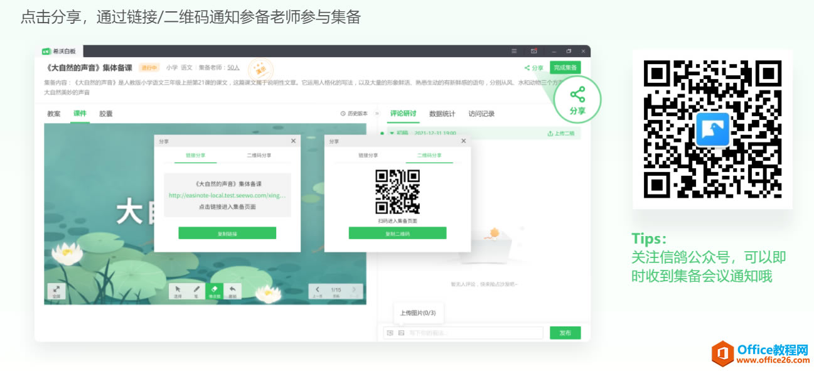Pick the 笔 pen tool
The width and height of the screenshot is (814, 371).
196,291
